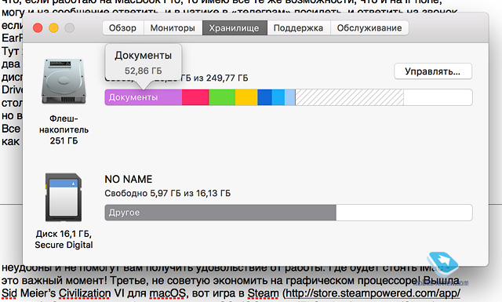This screenshot has width=502, height=302.
Task: Switch to the Обзор tab
Action: [x=123, y=28]
